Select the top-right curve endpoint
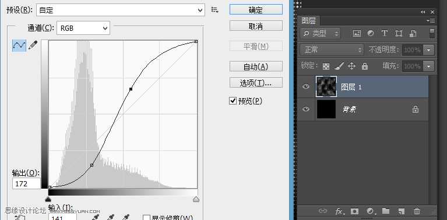The height and width of the screenshot is (220, 447). [196, 41]
